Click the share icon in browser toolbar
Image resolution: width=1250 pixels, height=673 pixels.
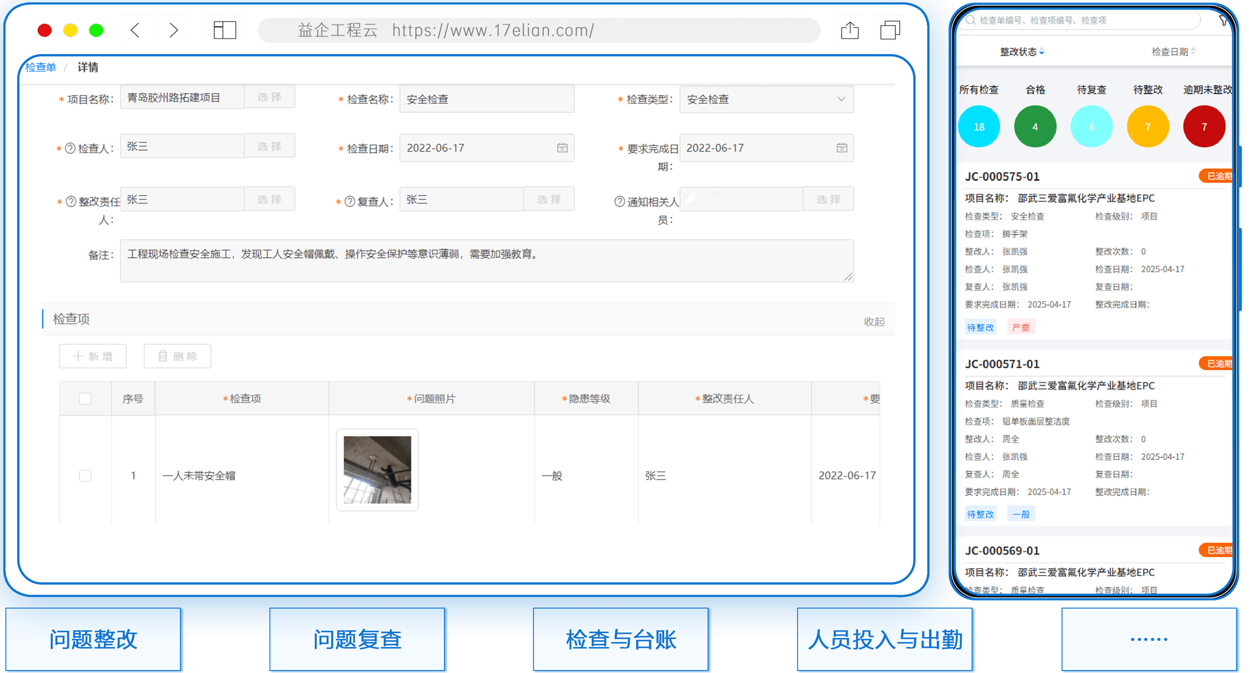[850, 30]
